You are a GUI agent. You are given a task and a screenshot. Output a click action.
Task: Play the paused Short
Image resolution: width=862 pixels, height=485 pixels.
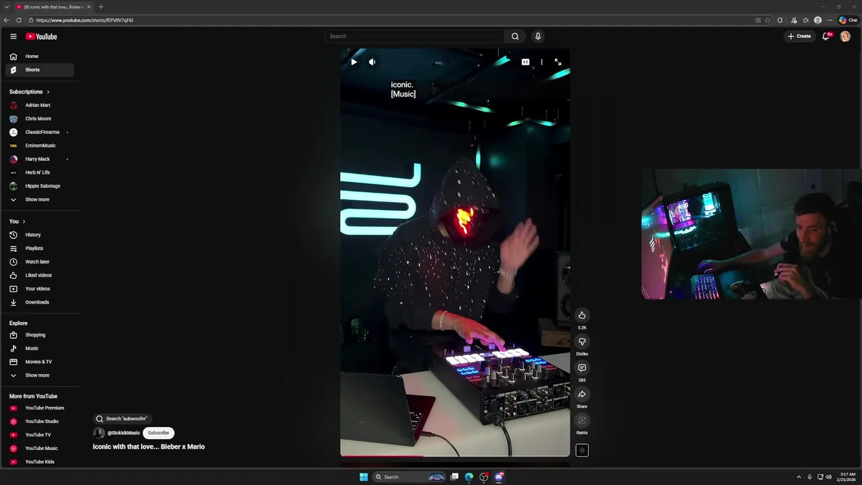coord(354,62)
